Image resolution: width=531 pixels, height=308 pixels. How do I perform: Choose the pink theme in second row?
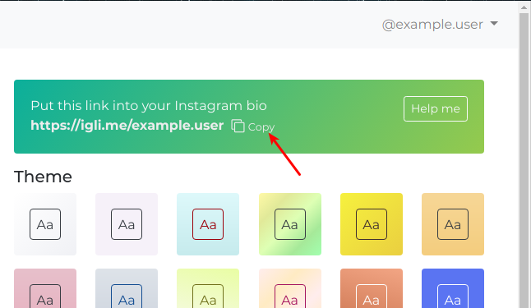(x=45, y=288)
